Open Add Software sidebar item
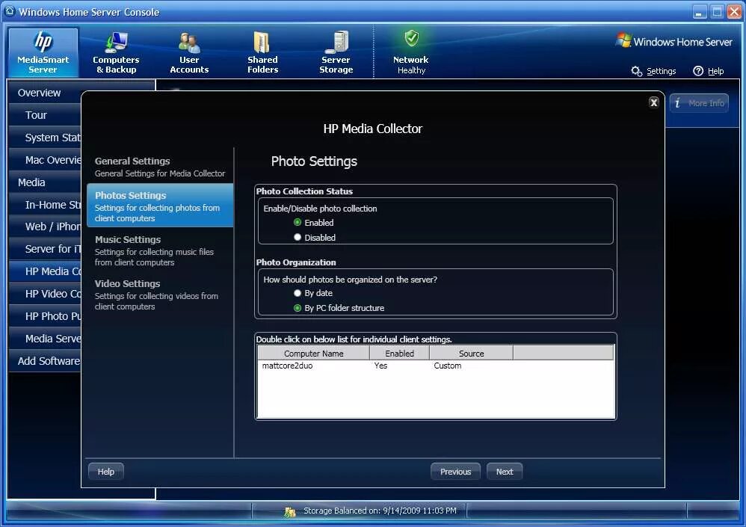The image size is (746, 527). 45,360
